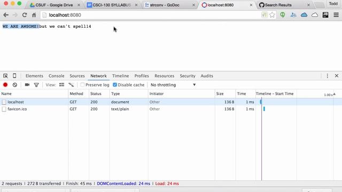Reload the localhost:8080 page

point(25,15)
